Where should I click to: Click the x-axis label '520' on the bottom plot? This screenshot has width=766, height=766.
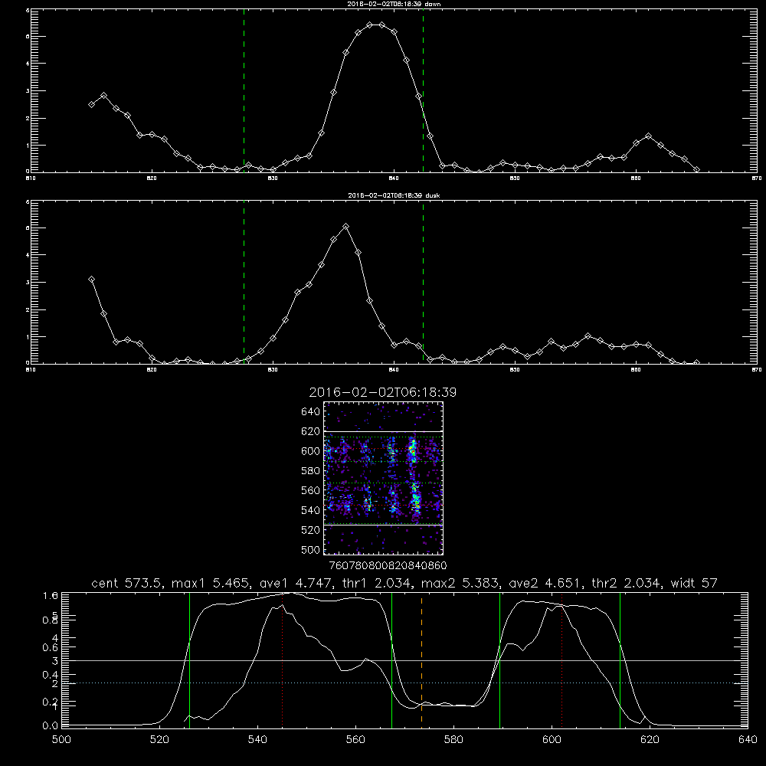pos(159,740)
